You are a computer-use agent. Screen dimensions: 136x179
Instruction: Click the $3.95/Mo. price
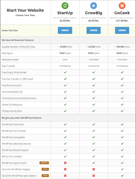[x=65, y=21]
